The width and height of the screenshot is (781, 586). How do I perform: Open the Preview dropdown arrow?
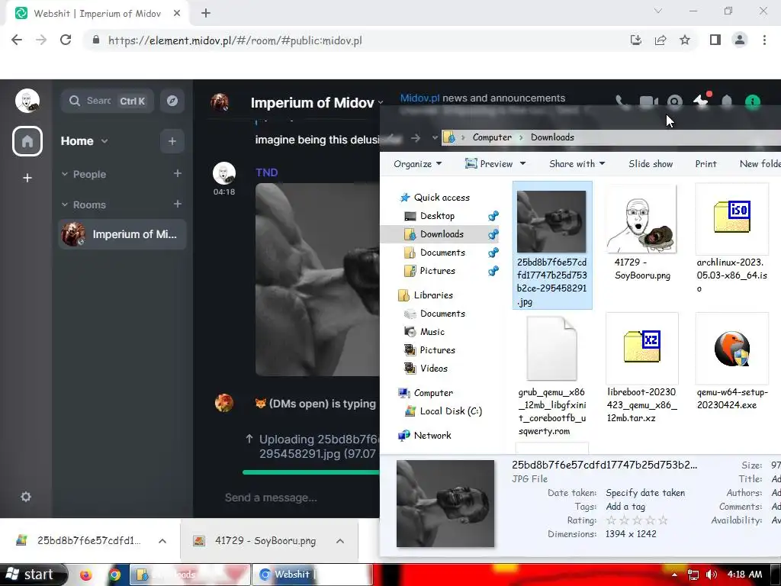pyautogui.click(x=522, y=163)
